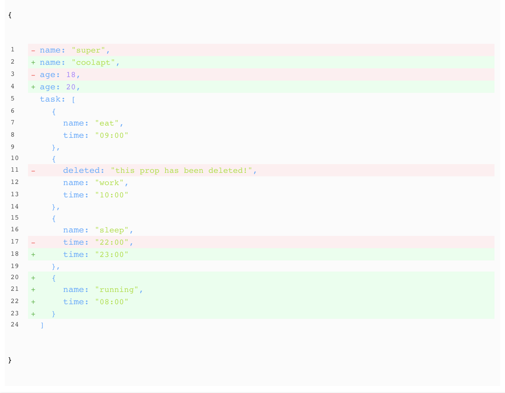The height and width of the screenshot is (393, 505).
Task: Click line number 20
Action: (15, 277)
